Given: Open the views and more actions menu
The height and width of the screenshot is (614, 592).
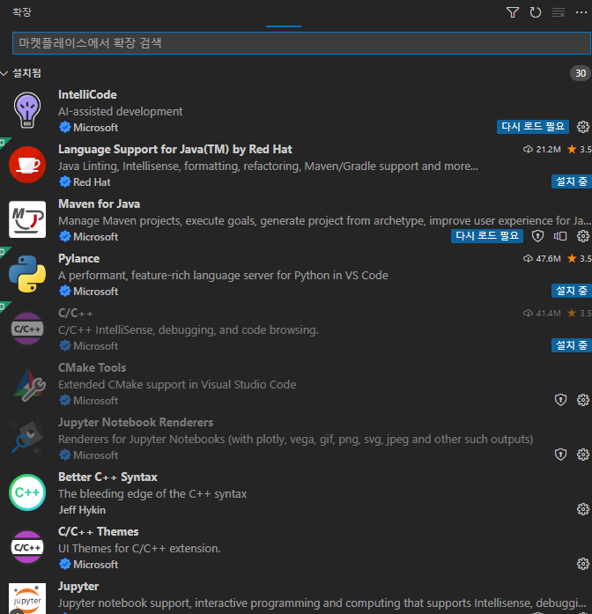Looking at the screenshot, I should tap(581, 12).
